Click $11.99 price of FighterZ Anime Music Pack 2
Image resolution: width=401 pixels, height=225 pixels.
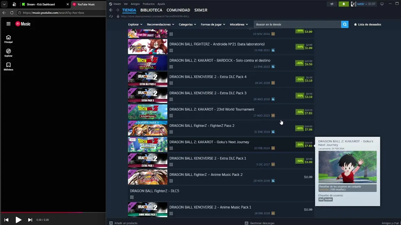pos(308,177)
